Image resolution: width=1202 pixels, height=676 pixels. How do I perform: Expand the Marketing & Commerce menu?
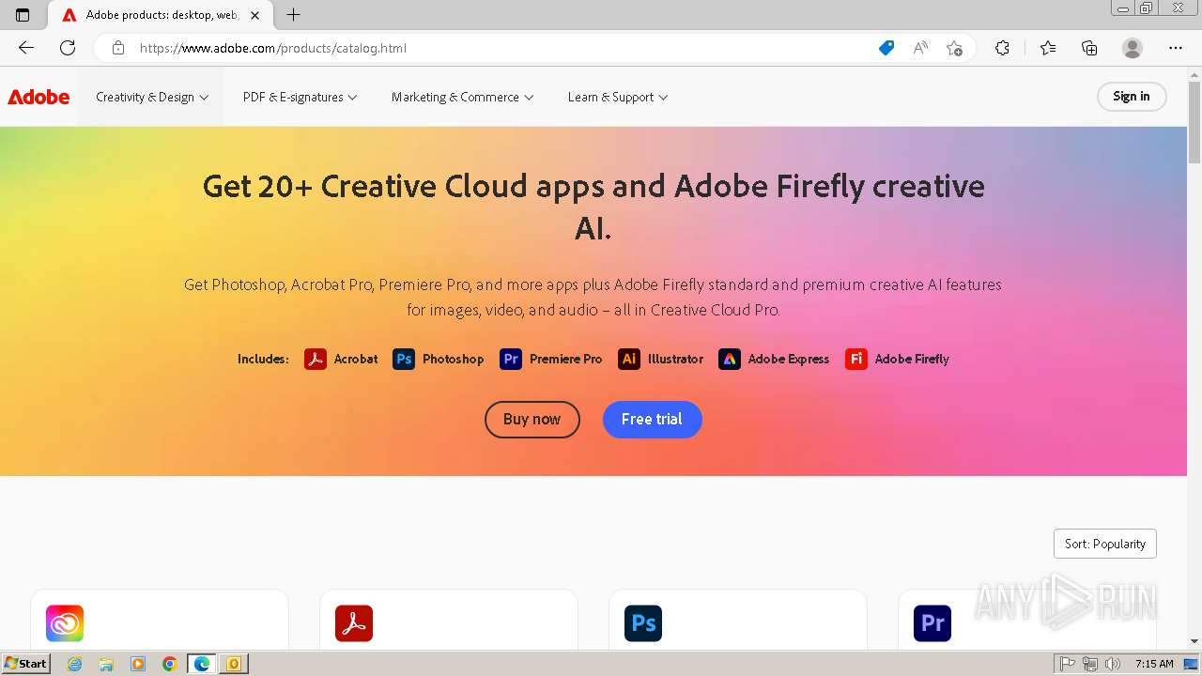[x=463, y=97]
